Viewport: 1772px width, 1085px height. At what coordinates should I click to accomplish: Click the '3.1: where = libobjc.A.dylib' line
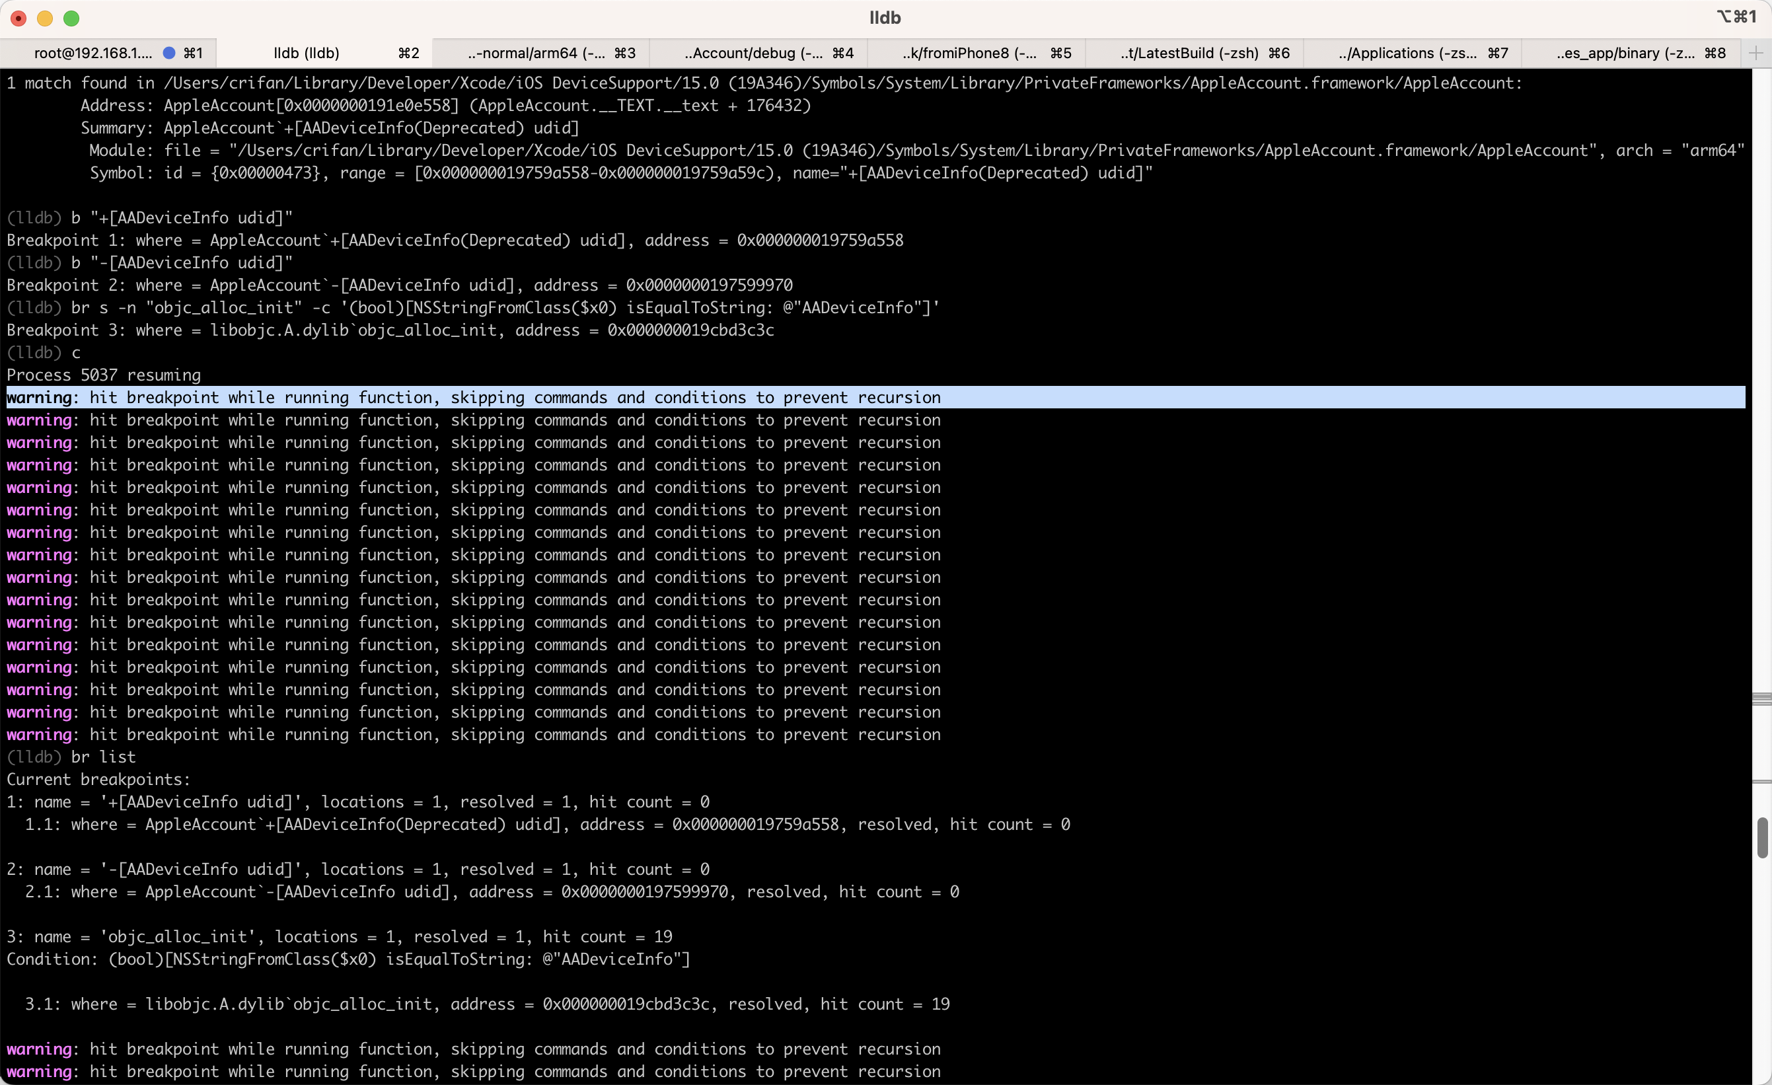(x=487, y=1004)
